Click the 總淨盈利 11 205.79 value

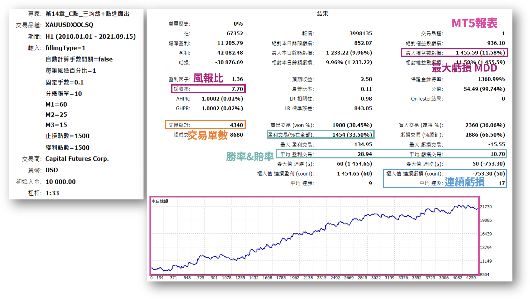coord(230,43)
